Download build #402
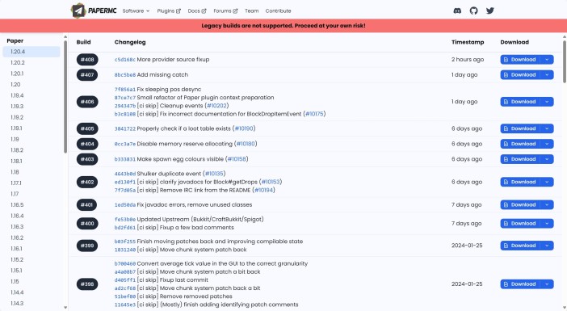Viewport: 567px width, 311px height. [x=520, y=182]
